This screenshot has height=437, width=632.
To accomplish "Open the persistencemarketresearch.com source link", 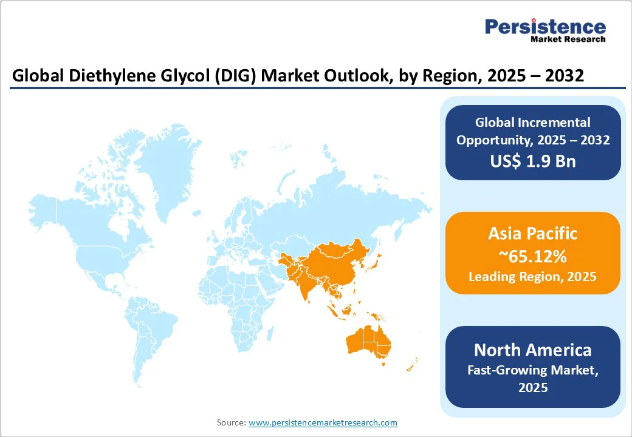I will pyautogui.click(x=323, y=422).
